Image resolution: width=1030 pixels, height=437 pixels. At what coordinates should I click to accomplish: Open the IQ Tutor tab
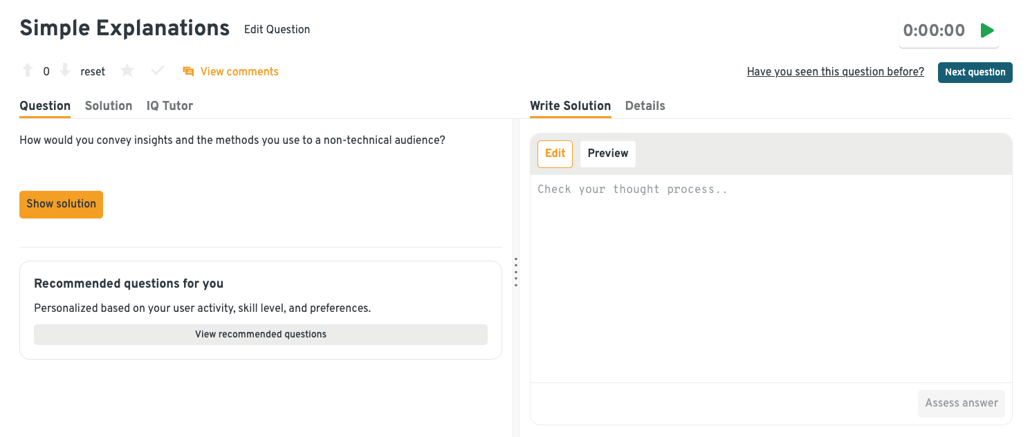pos(169,106)
